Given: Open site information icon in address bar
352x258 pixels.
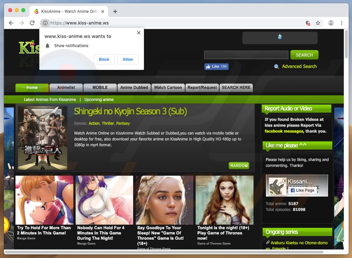Looking at the screenshot, I should pyautogui.click(x=45, y=23).
